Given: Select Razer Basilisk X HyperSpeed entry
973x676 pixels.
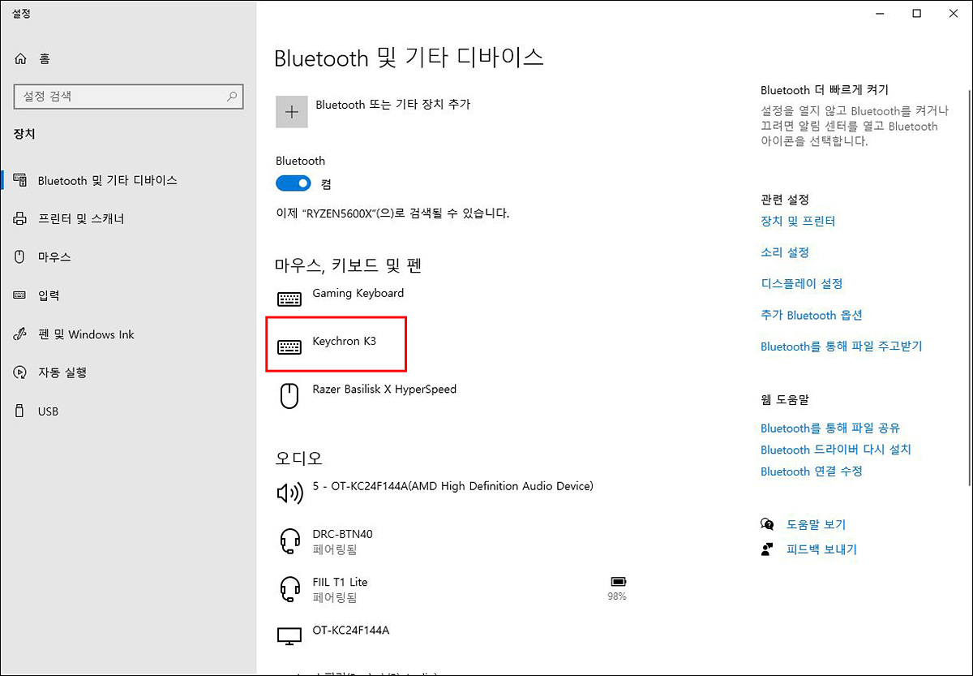Looking at the screenshot, I should point(384,390).
